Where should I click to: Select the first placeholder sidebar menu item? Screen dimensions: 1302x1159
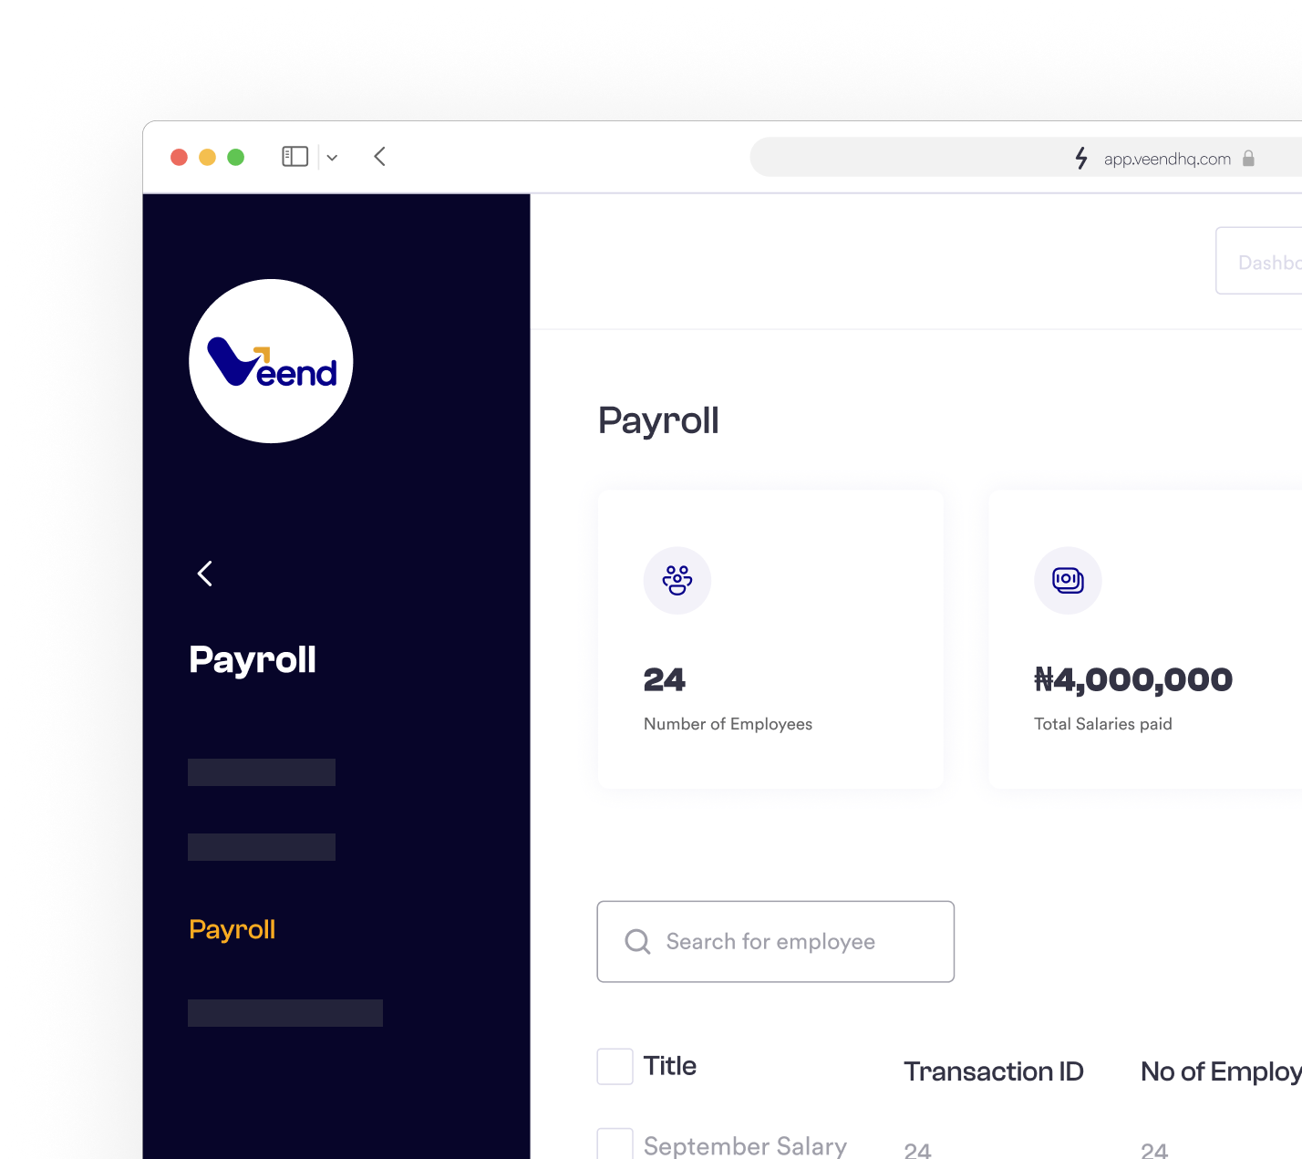click(262, 772)
